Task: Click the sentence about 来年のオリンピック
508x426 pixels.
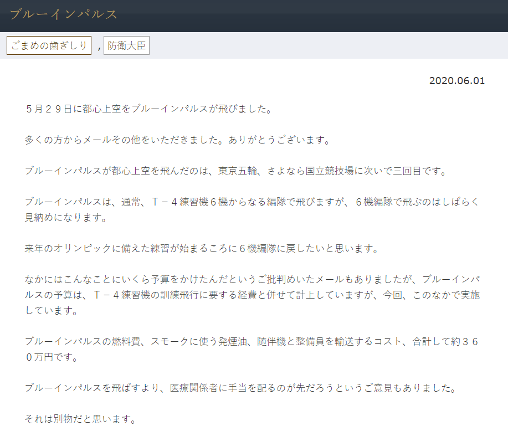Action: coord(202,248)
